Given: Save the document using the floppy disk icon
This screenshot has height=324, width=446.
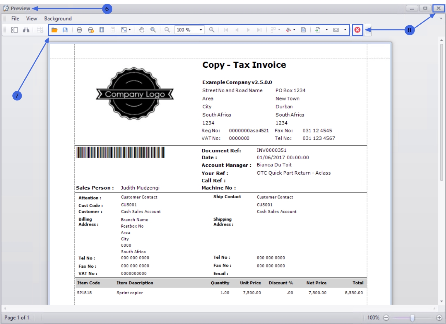Looking at the screenshot, I should (x=65, y=30).
